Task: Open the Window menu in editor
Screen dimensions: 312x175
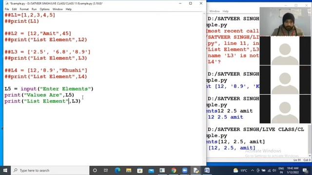Action: (x=58, y=9)
